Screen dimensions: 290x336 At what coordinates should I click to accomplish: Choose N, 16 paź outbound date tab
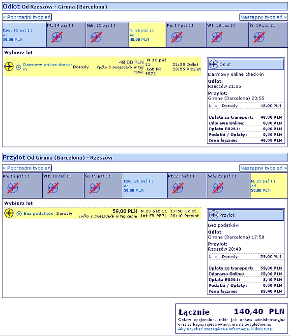[x=147, y=34]
